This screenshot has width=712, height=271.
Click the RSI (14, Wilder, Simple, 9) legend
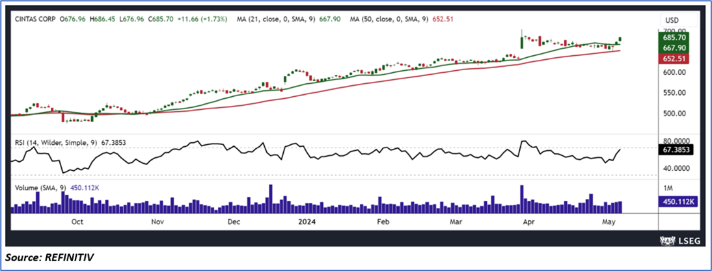[57, 143]
